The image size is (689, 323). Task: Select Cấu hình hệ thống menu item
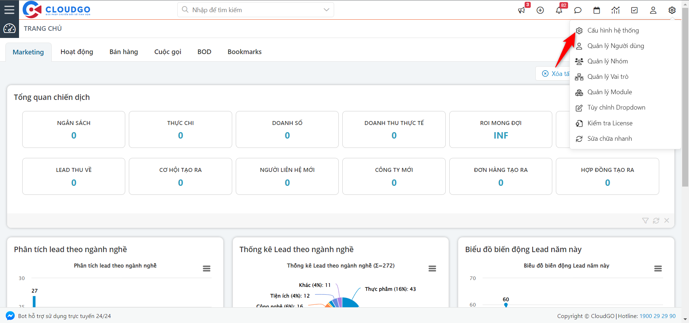pos(613,30)
